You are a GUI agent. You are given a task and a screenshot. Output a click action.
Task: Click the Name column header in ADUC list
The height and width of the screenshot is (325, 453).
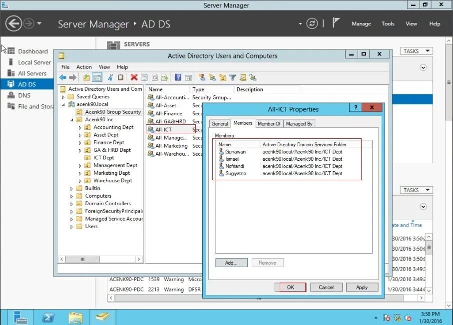coord(167,89)
